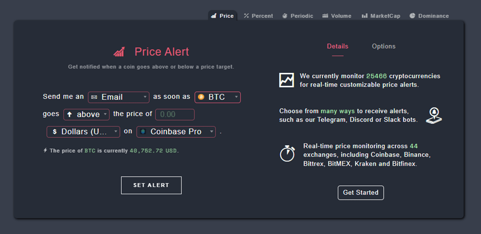Viewport: 481px width, 234px height.
Task: Switch to the Options tab
Action: click(383, 46)
